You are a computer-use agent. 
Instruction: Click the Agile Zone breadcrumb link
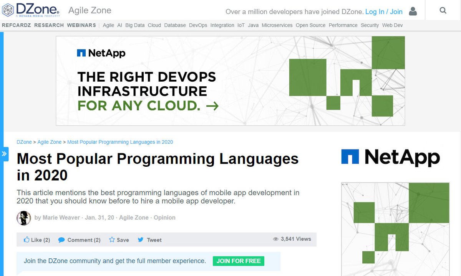(49, 142)
